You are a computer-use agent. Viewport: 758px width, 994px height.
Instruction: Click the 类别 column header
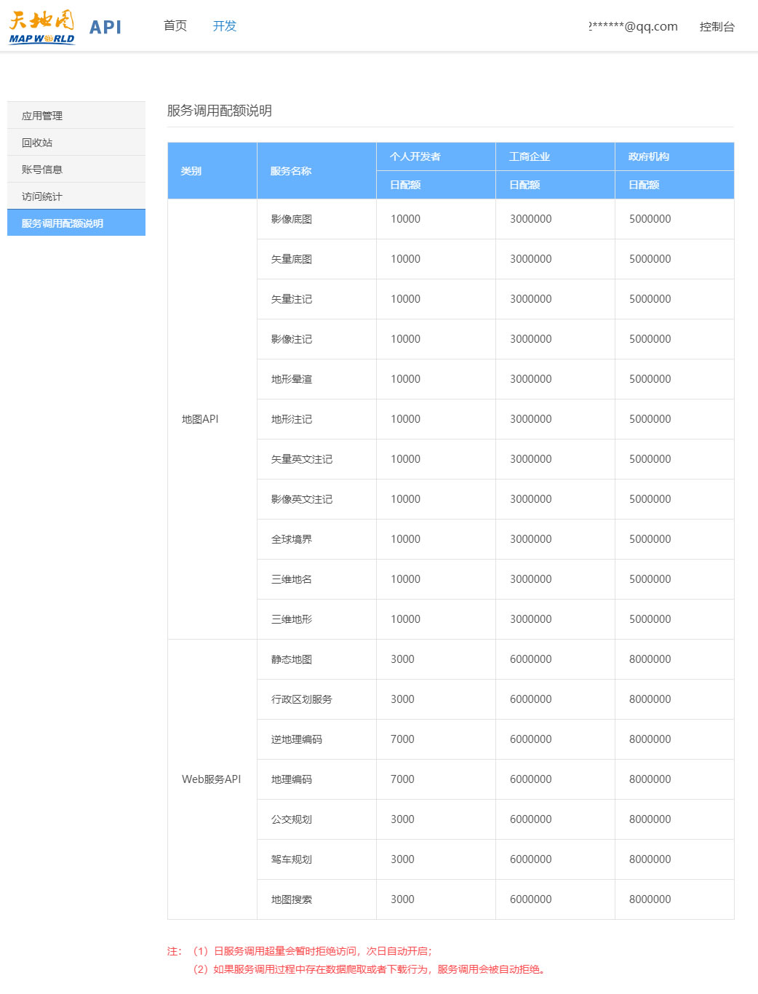click(x=191, y=170)
